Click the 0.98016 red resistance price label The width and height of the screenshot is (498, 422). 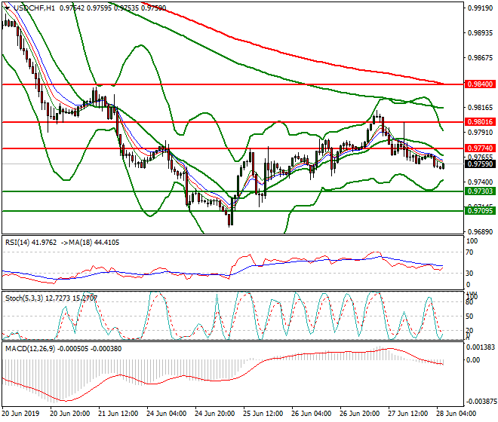pos(480,121)
